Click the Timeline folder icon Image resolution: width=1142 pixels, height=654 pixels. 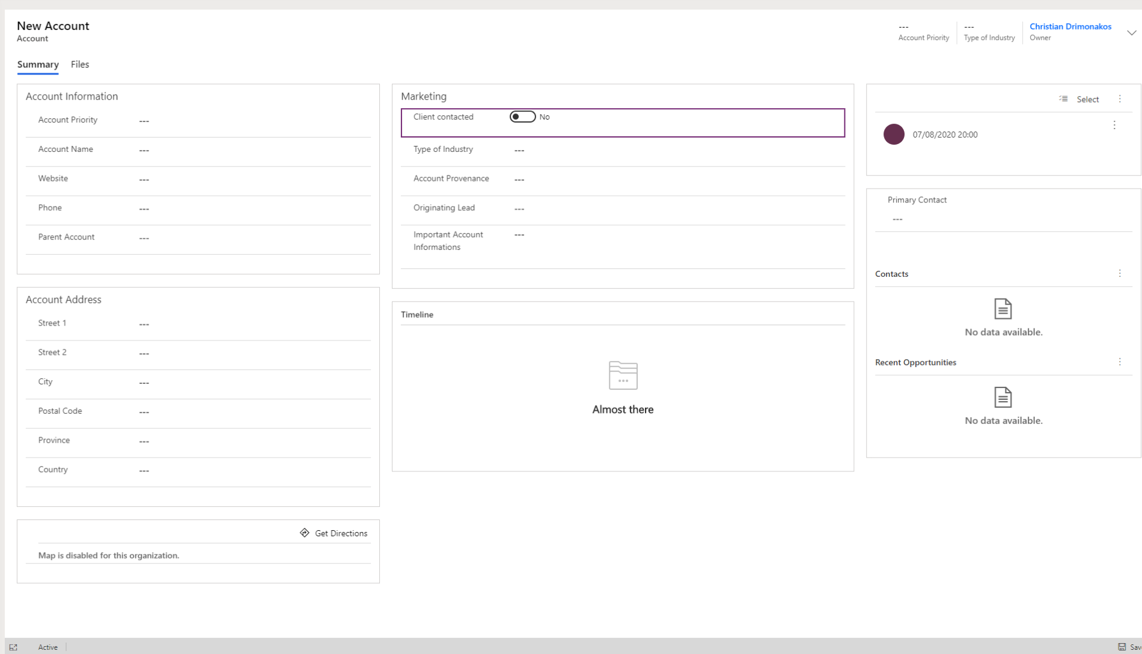(x=623, y=375)
